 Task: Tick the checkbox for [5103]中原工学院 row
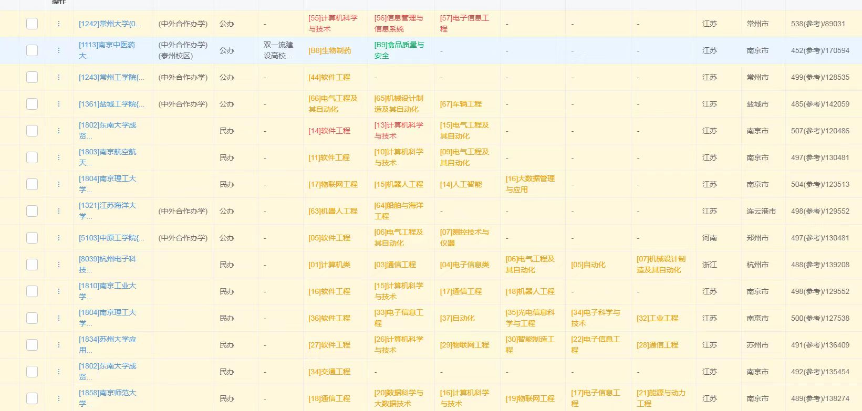(32, 238)
